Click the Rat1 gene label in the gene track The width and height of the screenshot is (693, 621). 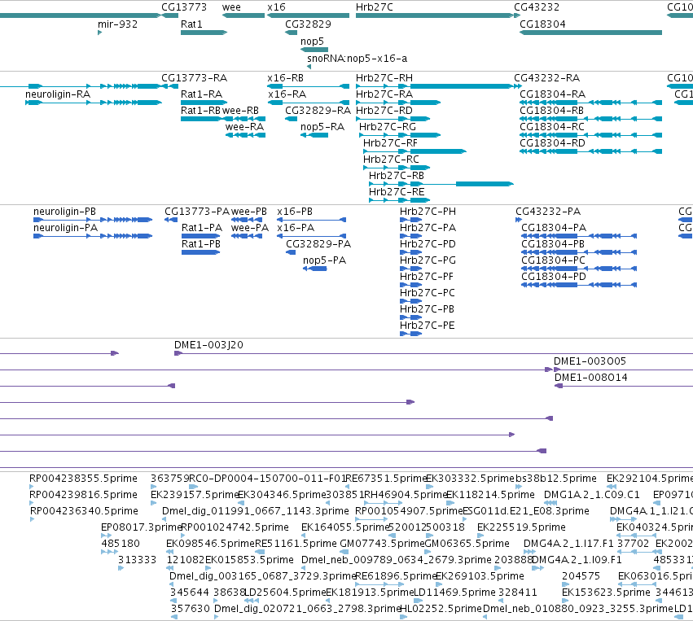191,24
